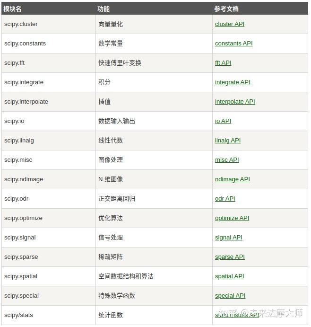Open the optimize API link
Screen dimensions: 311x327
coord(232,218)
